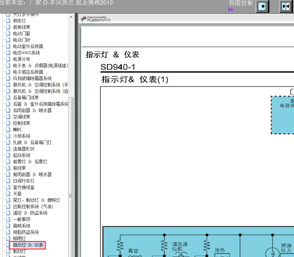Open 遥控 & 防盗系统 entry
The width and height of the screenshot is (294, 257).
coord(30,213)
